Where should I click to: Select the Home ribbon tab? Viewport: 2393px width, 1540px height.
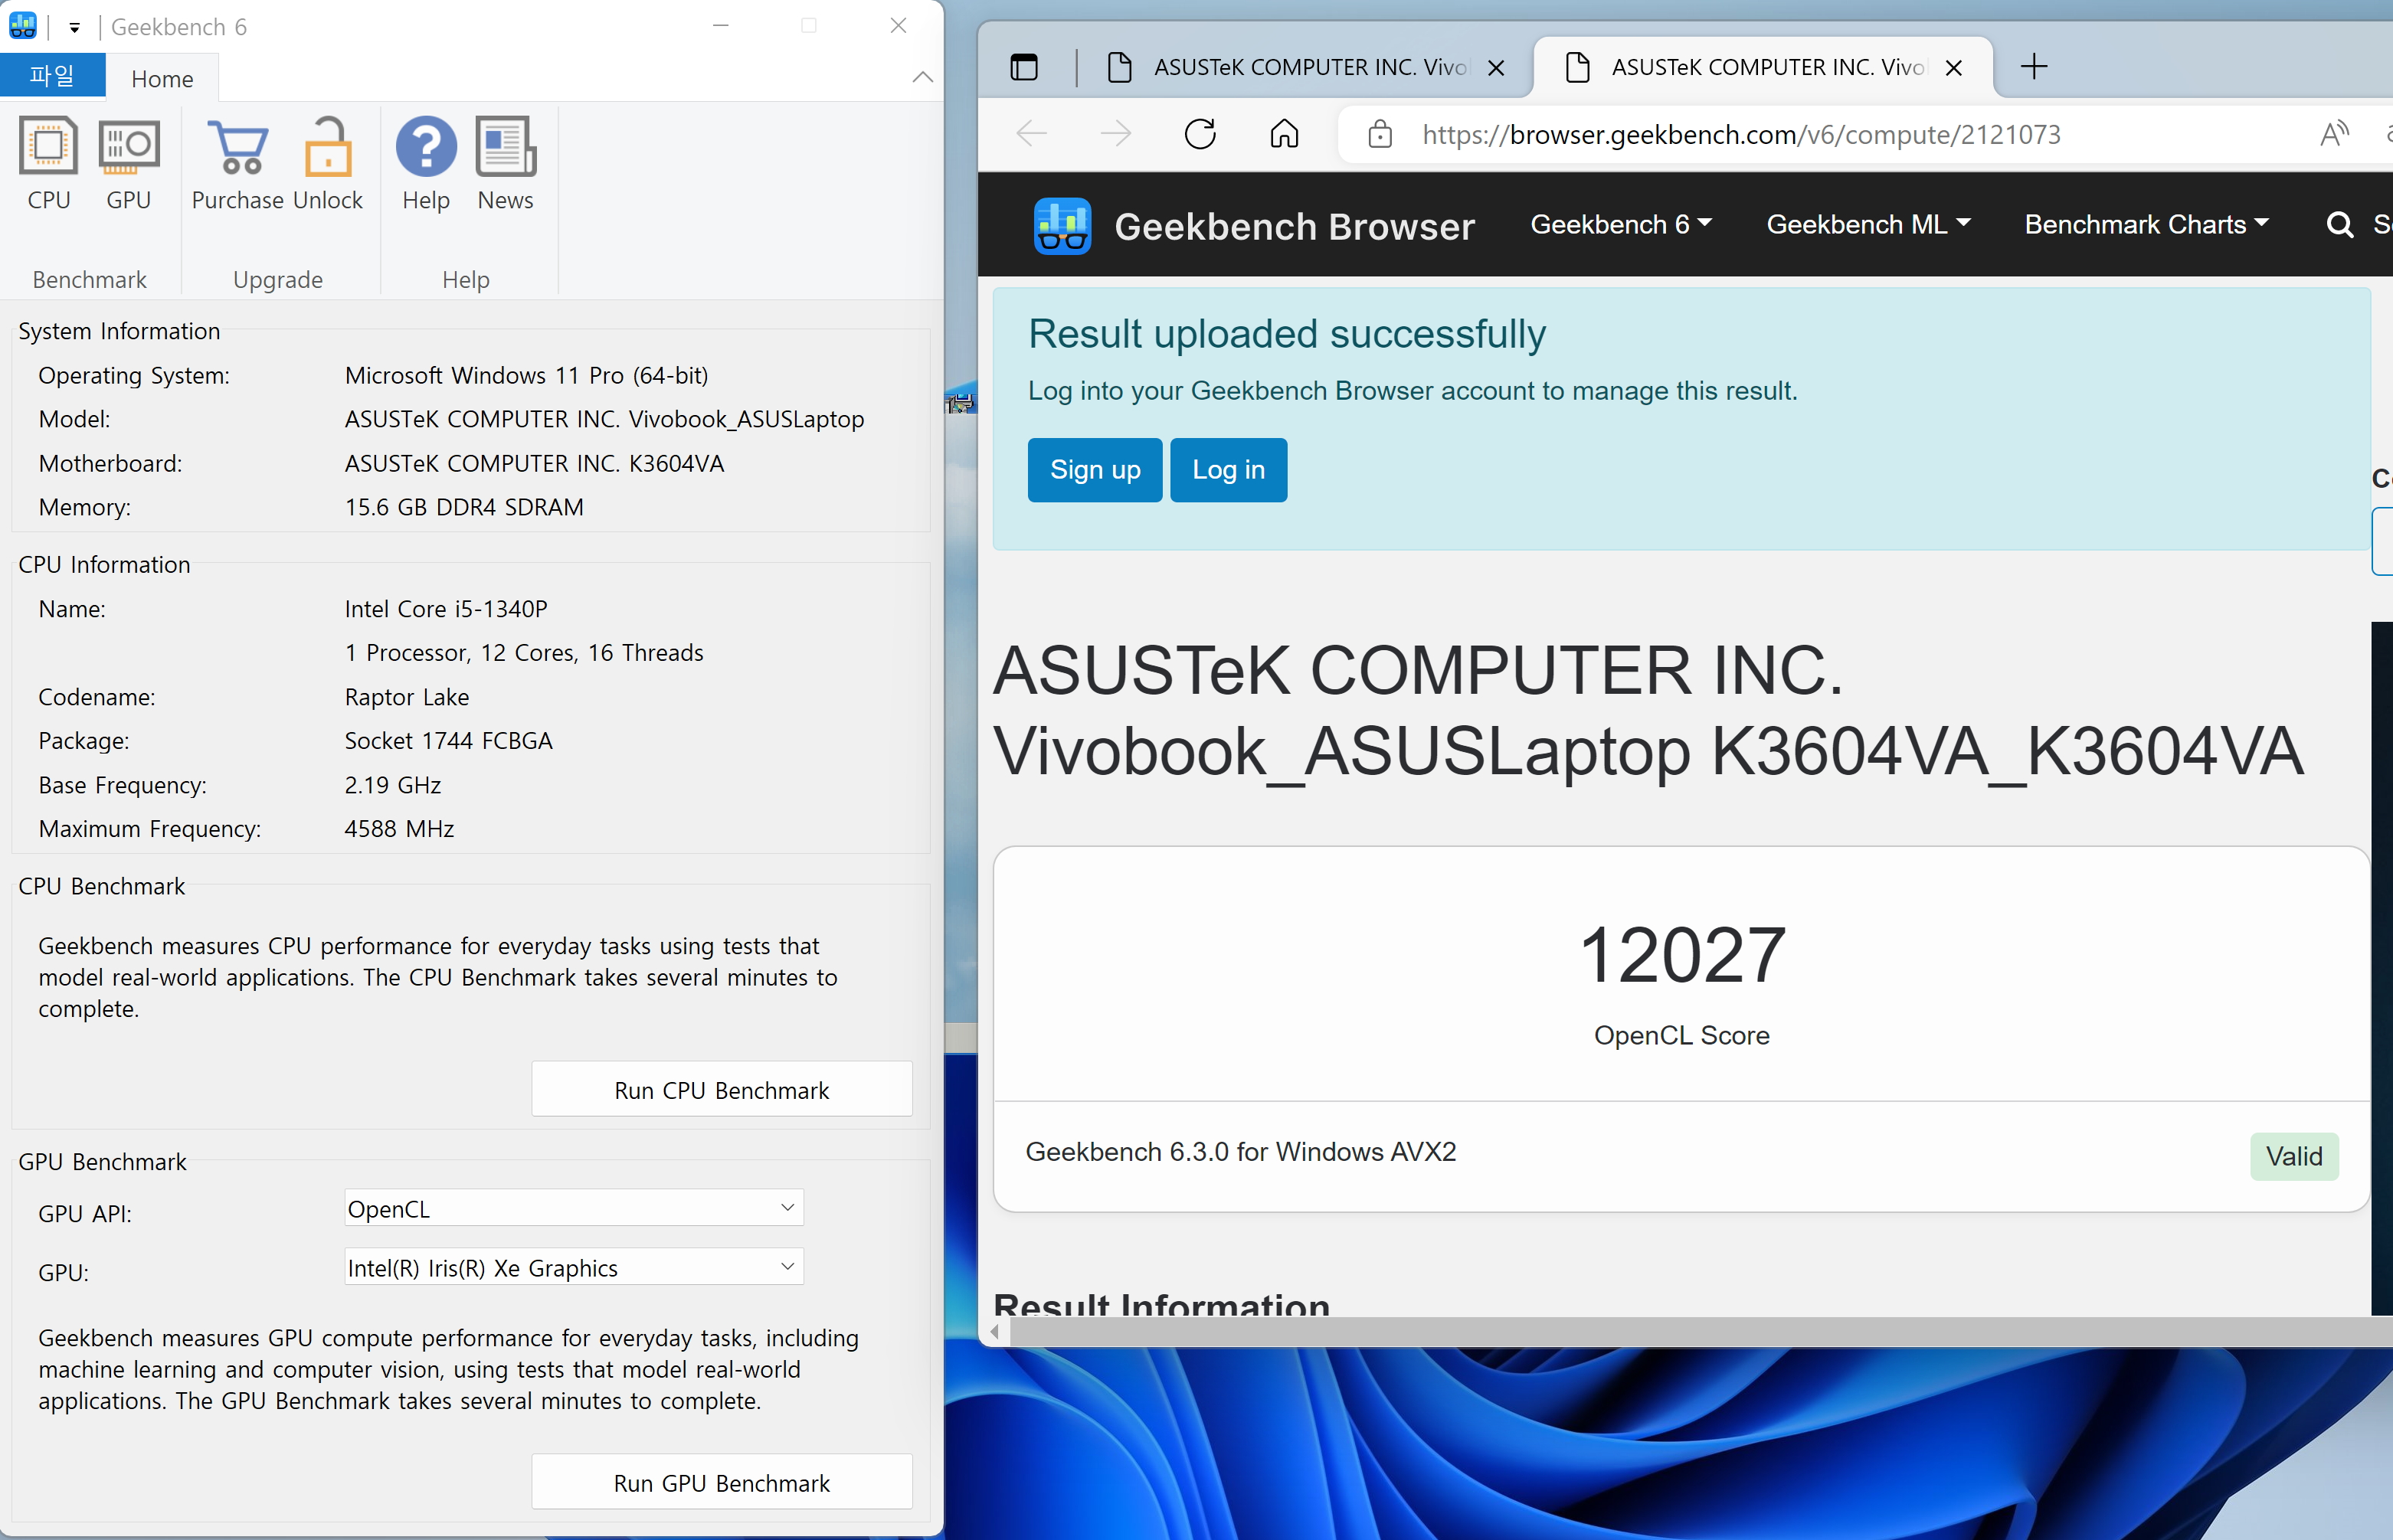pyautogui.click(x=162, y=79)
